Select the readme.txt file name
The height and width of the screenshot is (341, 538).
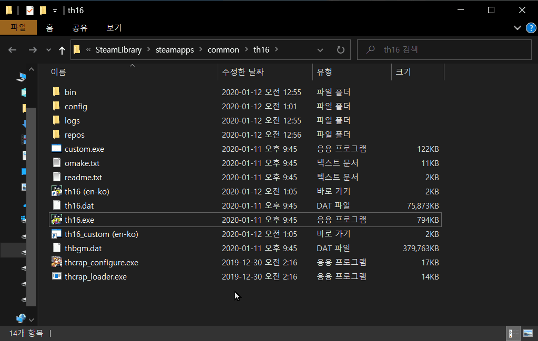point(84,178)
